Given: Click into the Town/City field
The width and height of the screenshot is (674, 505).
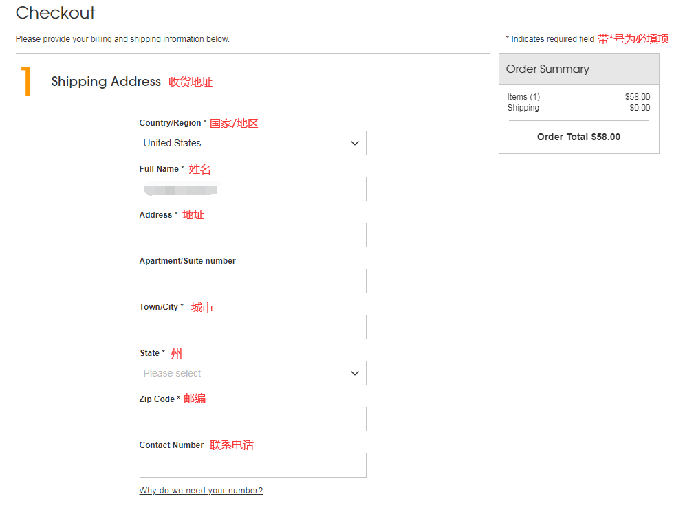Looking at the screenshot, I should point(252,327).
